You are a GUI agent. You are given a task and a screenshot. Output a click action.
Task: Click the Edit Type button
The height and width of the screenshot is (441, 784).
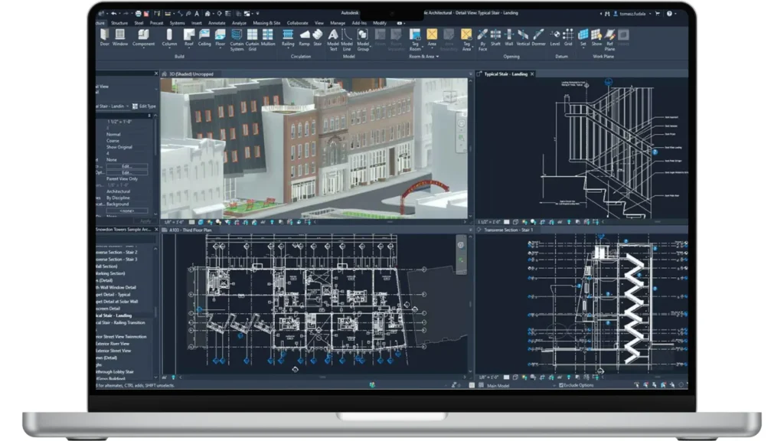coord(144,106)
